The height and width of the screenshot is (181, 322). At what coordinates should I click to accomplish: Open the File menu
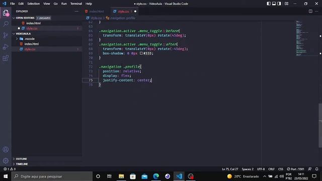[x=12, y=4]
